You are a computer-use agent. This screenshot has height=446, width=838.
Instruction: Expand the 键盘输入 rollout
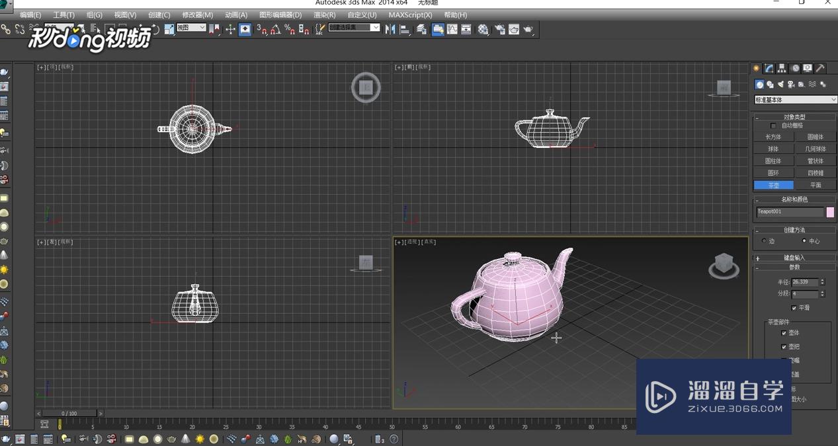[794, 258]
